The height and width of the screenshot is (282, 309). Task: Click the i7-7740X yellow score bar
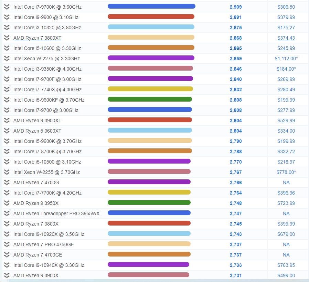tap(150, 89)
